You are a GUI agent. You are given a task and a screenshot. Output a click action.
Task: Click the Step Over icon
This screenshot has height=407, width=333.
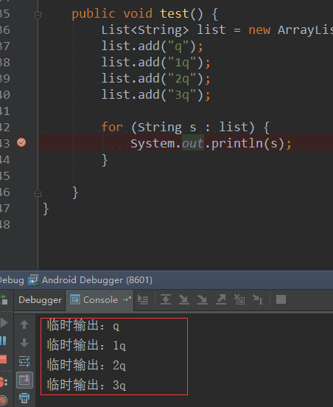coord(166,299)
